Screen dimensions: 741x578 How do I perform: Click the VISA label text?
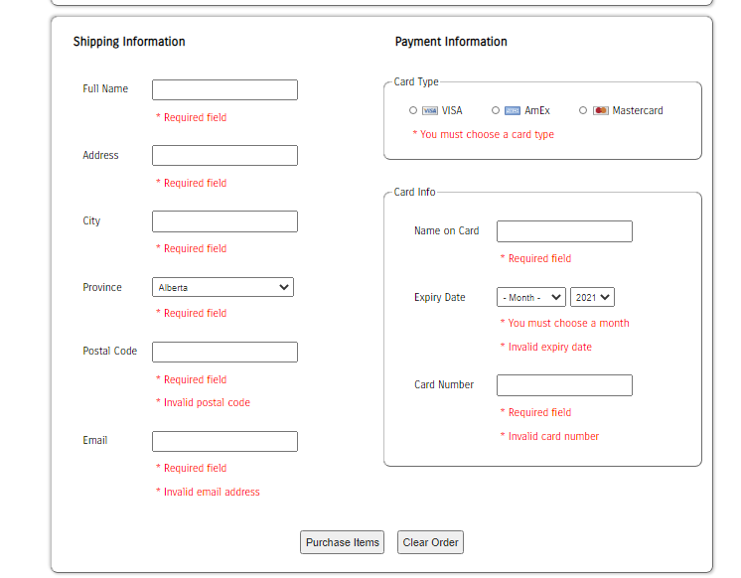pyautogui.click(x=452, y=110)
